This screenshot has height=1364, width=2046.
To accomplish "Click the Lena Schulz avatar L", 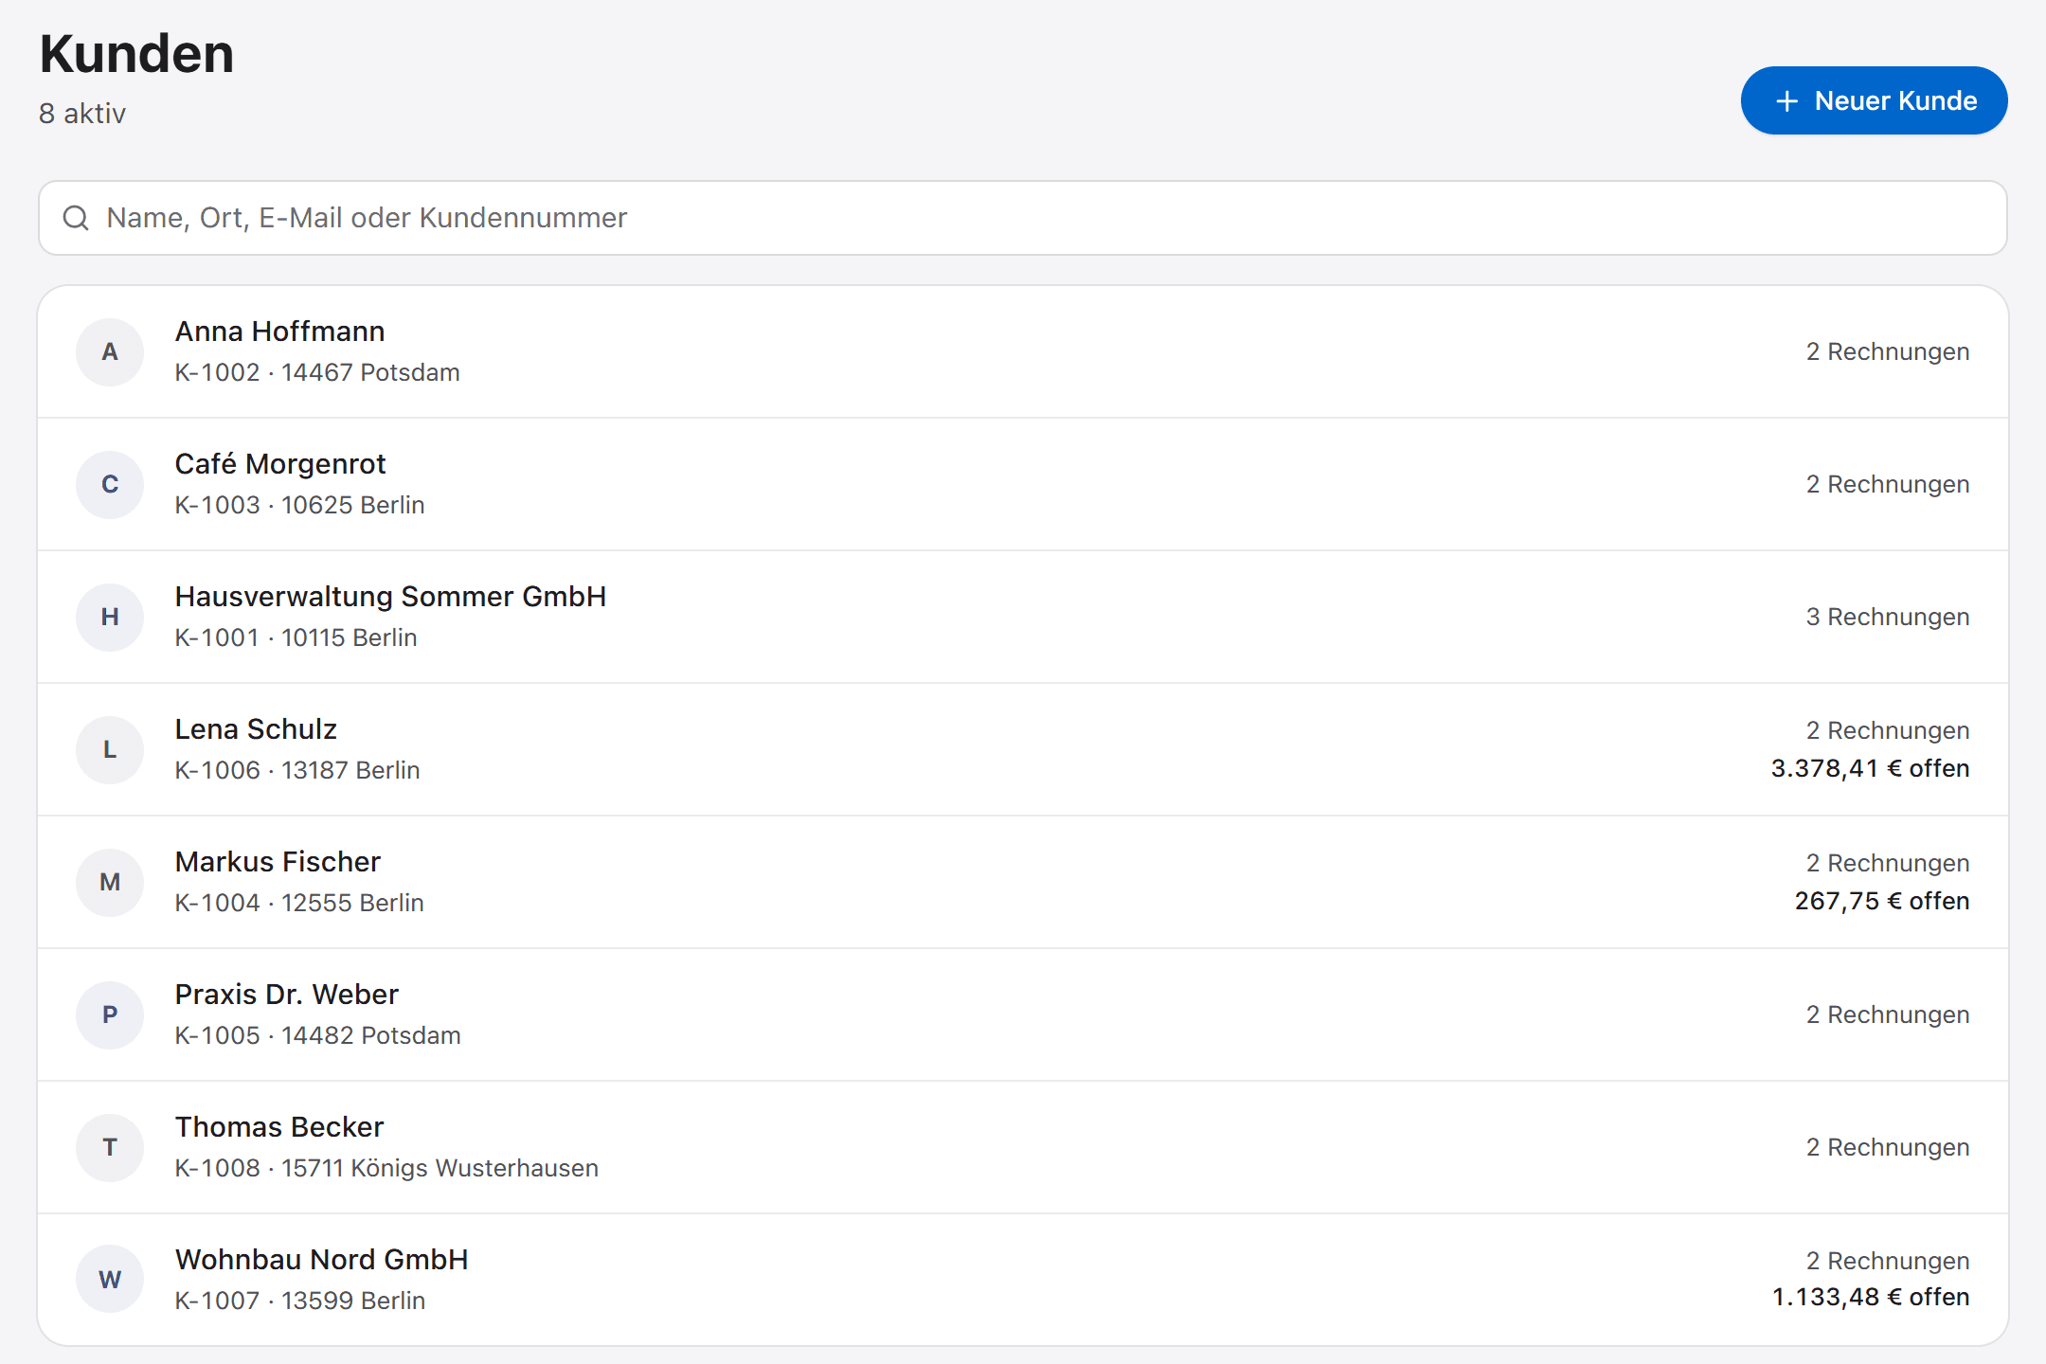I will tap(110, 750).
